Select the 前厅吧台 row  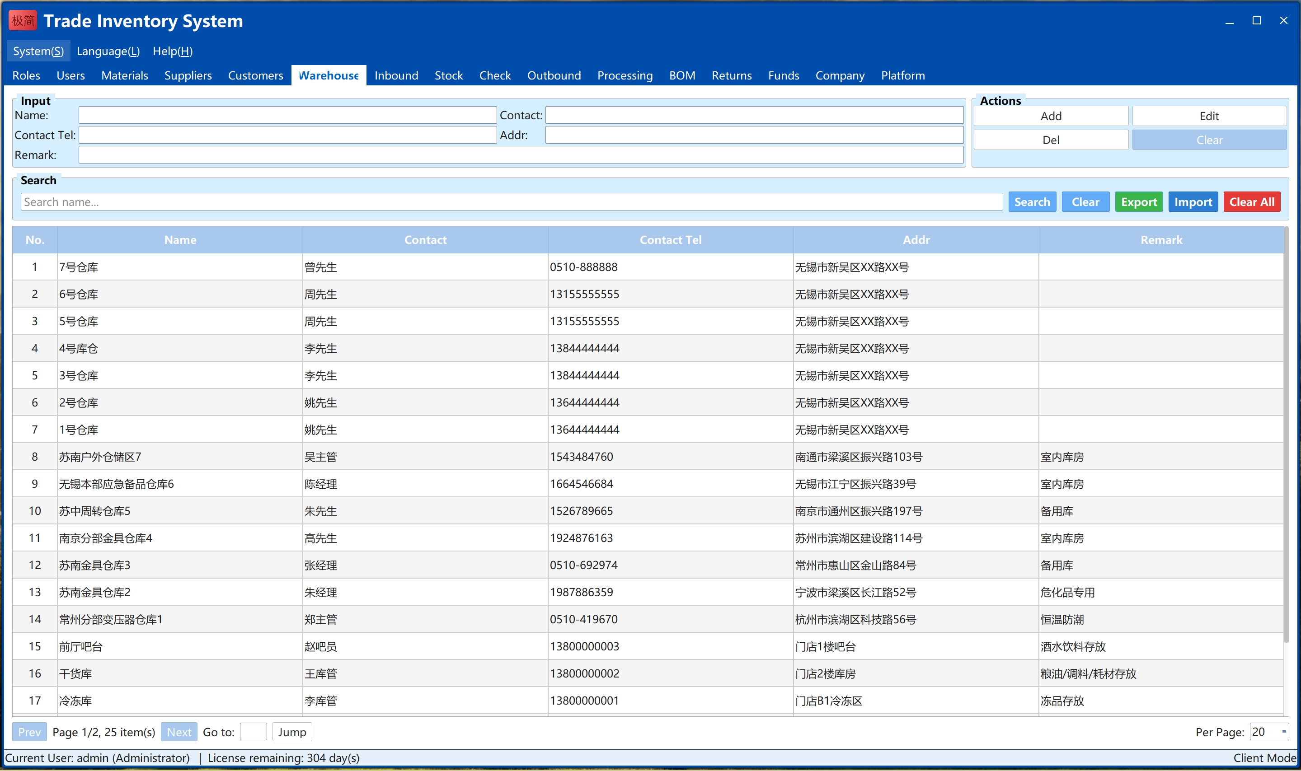(648, 646)
